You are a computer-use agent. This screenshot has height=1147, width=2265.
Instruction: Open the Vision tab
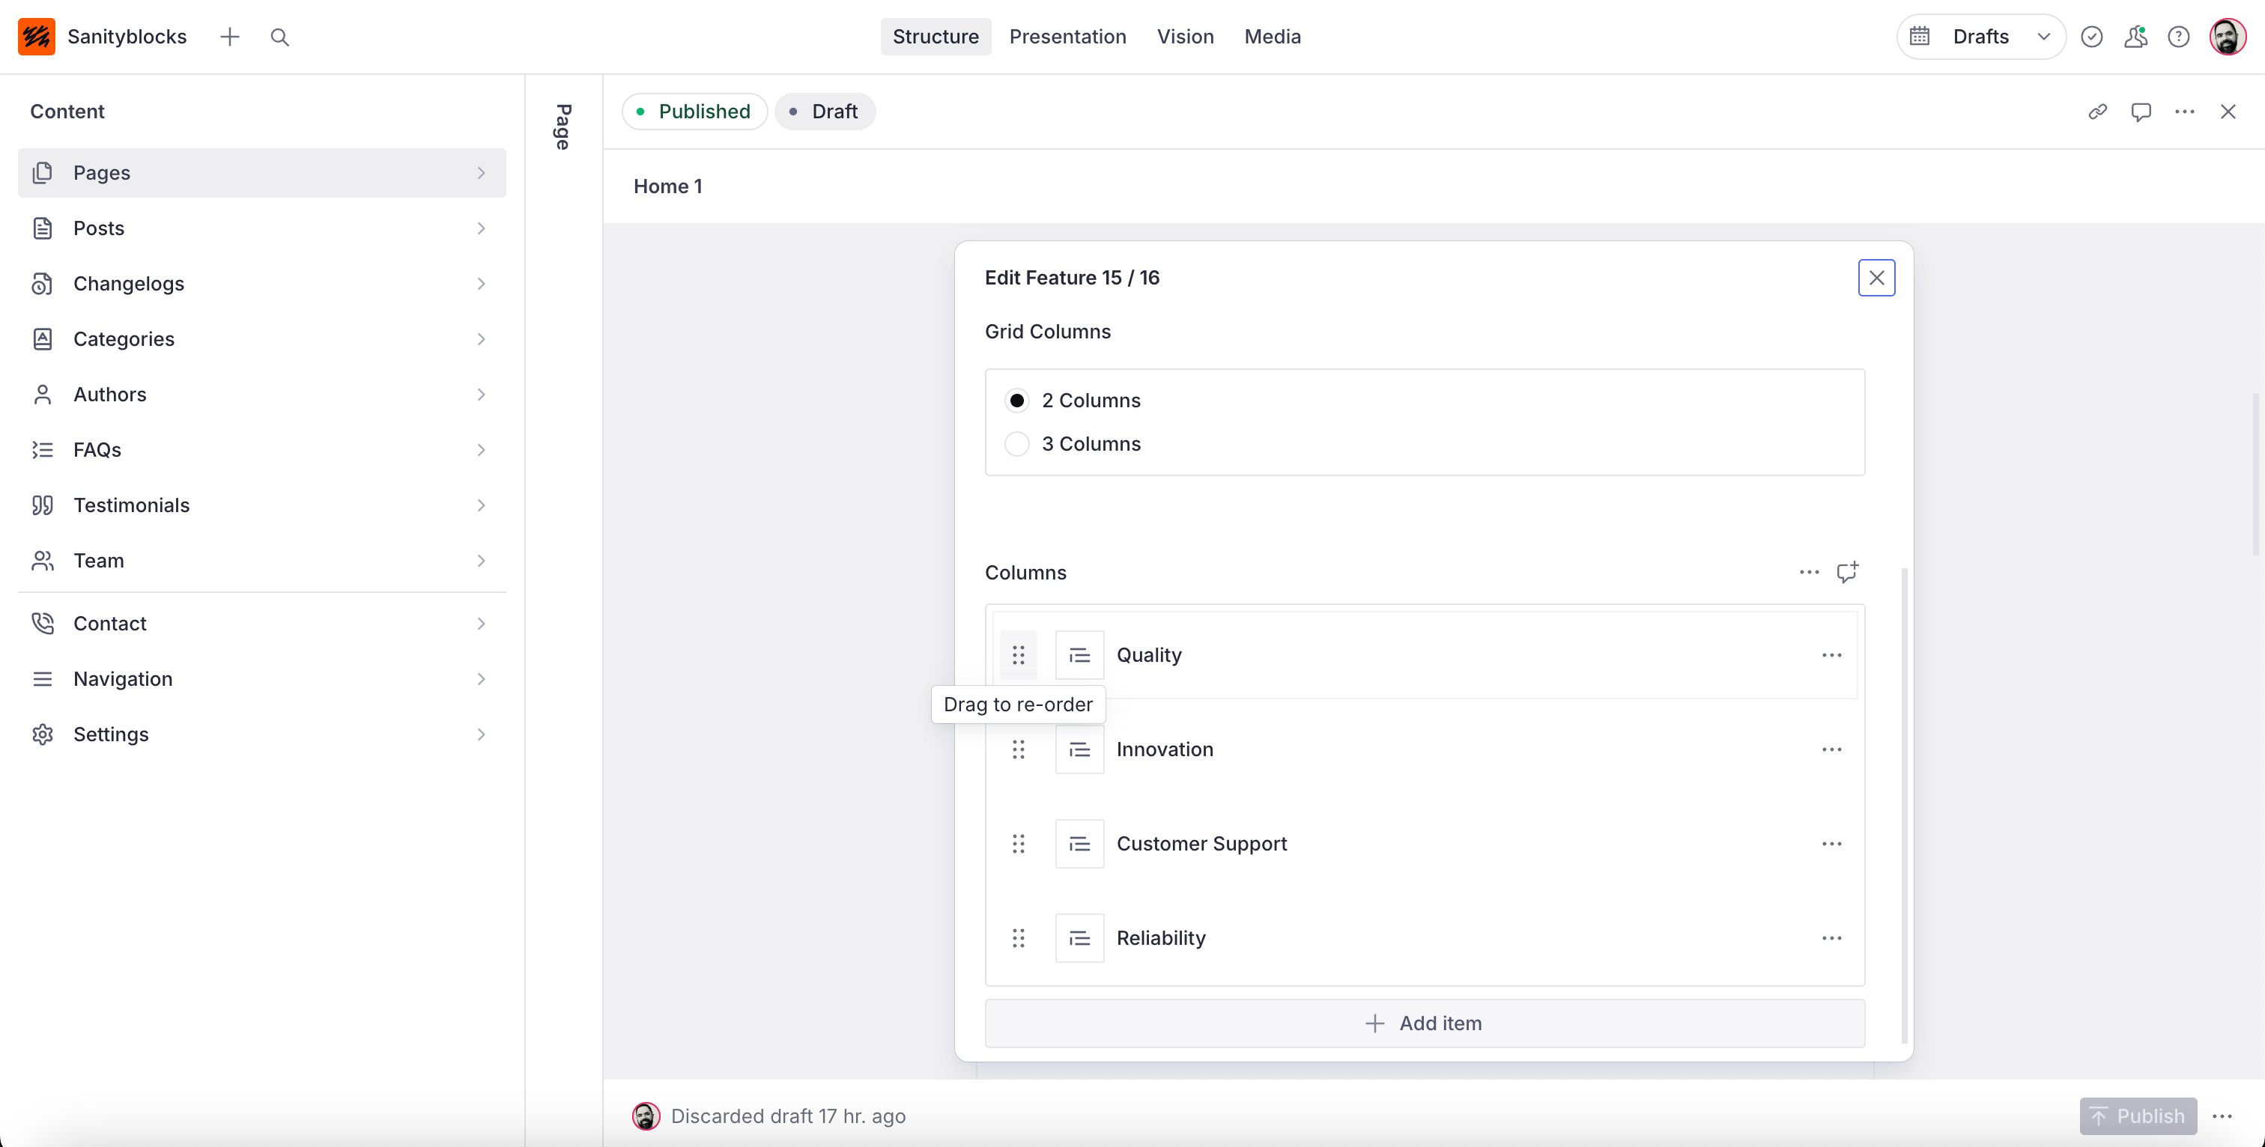pos(1184,37)
